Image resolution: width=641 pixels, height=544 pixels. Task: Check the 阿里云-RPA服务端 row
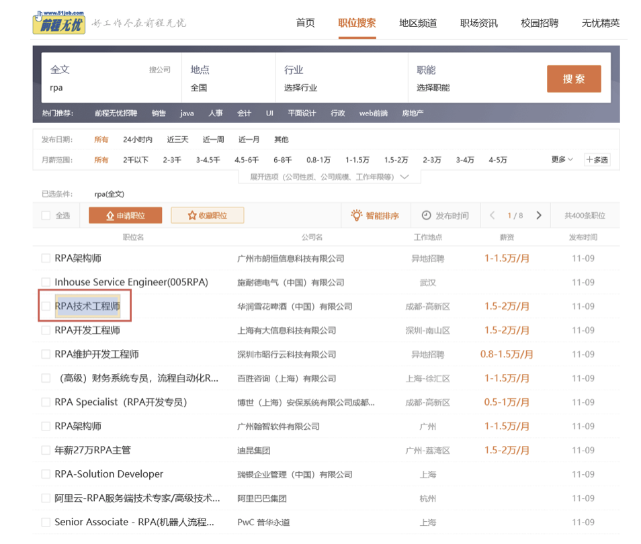pyautogui.click(x=46, y=498)
